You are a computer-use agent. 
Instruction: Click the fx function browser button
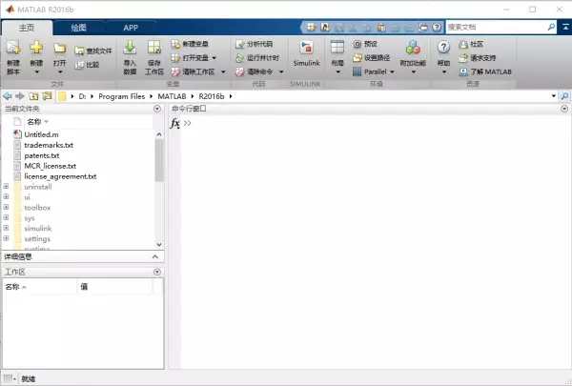point(175,123)
